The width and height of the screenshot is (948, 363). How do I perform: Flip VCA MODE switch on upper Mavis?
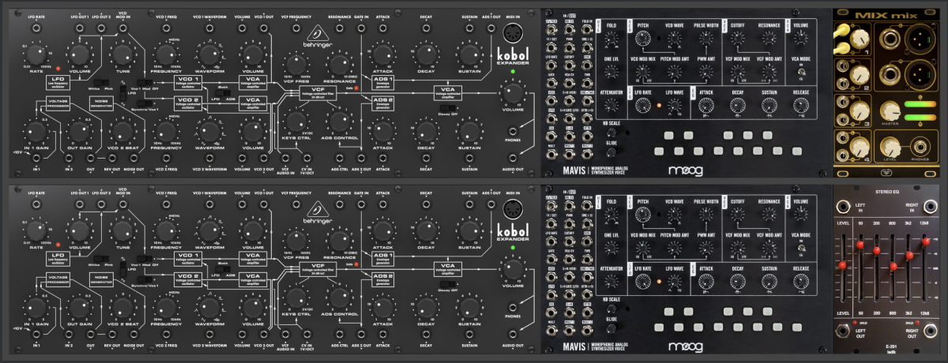[801, 72]
